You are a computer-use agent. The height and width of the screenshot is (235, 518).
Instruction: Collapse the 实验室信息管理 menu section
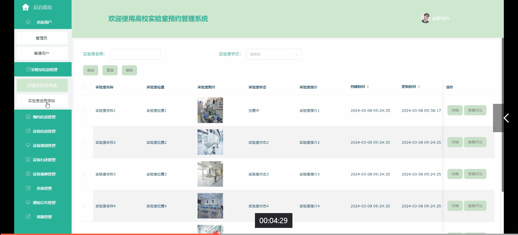(43, 69)
